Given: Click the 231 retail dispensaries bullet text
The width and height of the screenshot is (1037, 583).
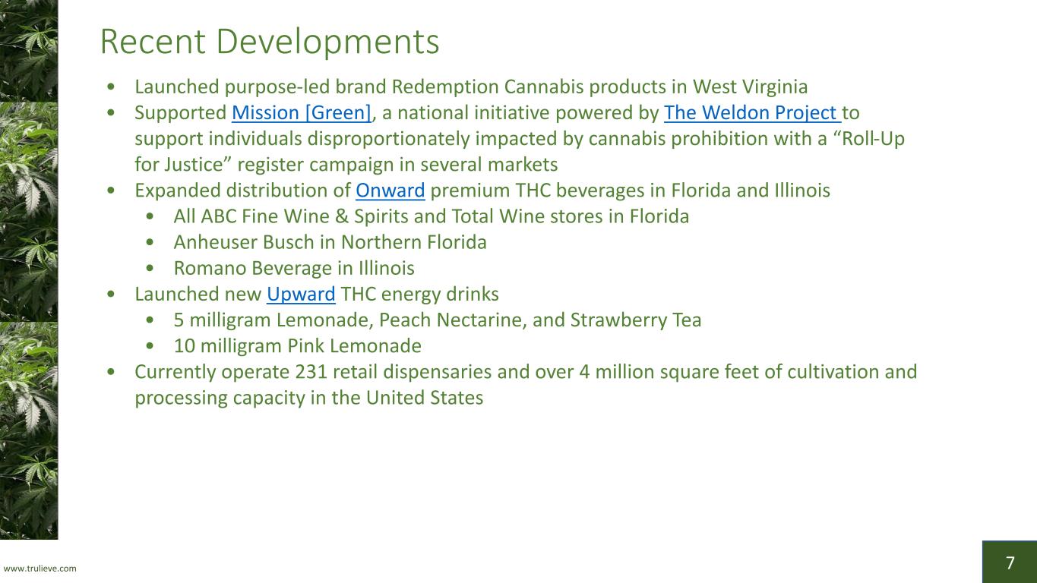Looking at the screenshot, I should pos(525,371).
